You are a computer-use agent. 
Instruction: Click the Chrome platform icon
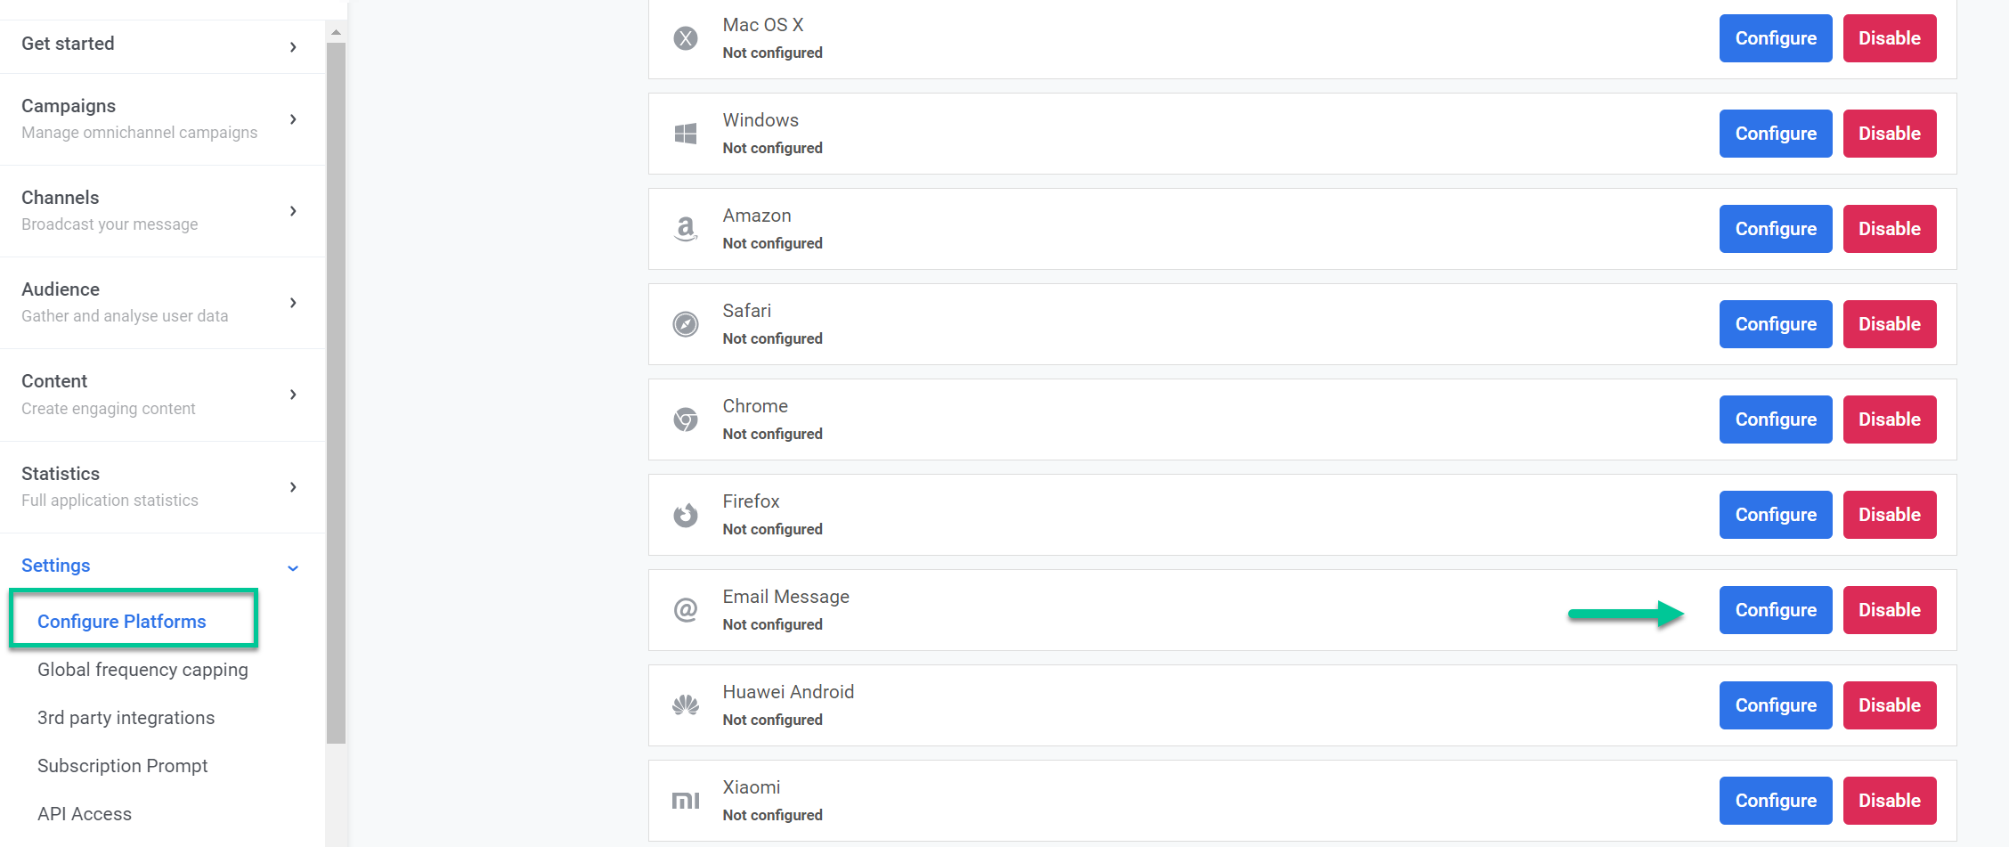point(685,419)
